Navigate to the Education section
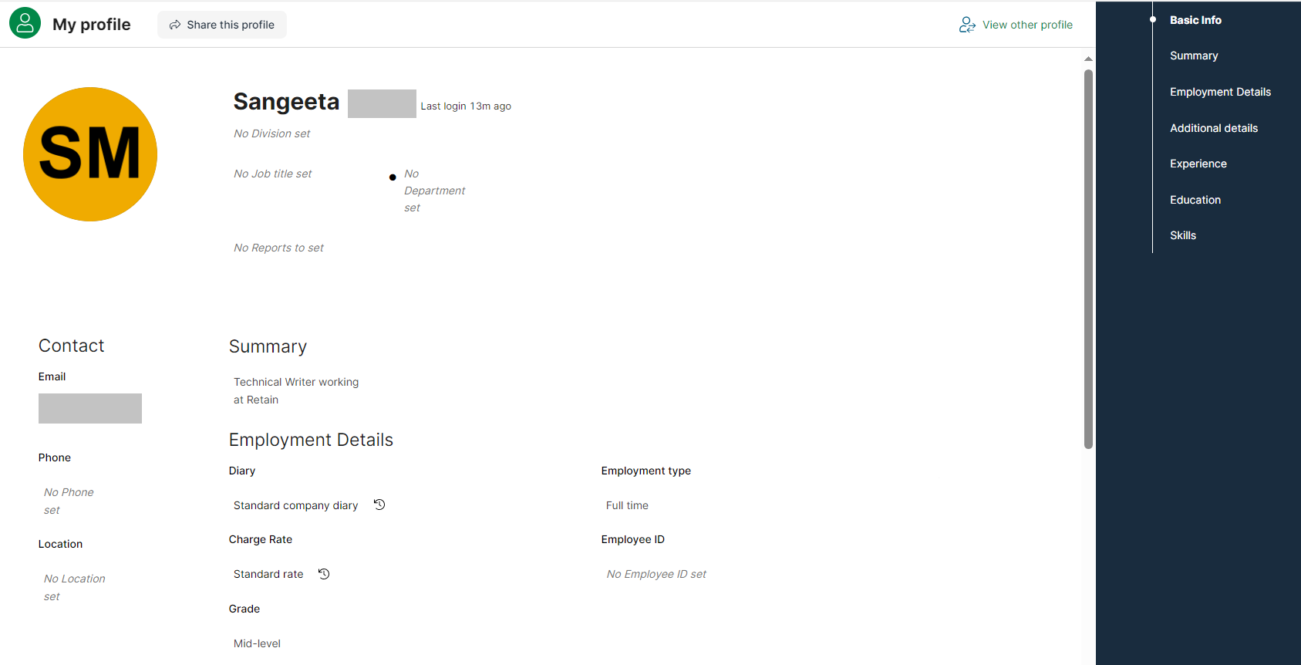 (1195, 200)
